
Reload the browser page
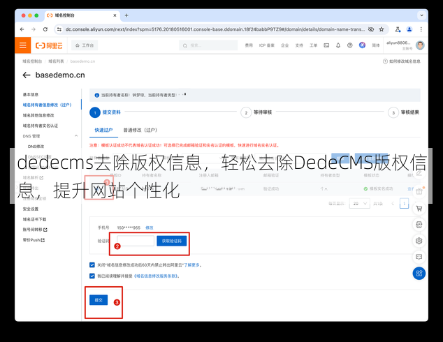45,29
